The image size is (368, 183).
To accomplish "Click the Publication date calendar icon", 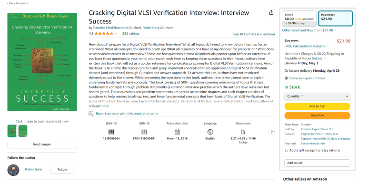I will coord(177,132).
